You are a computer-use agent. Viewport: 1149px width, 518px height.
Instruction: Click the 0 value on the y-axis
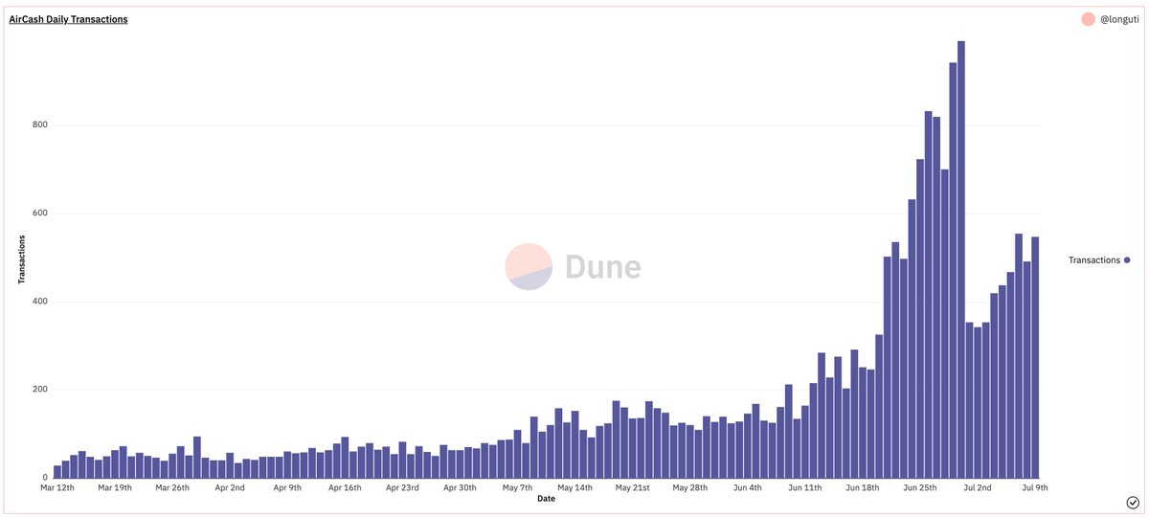(x=46, y=478)
